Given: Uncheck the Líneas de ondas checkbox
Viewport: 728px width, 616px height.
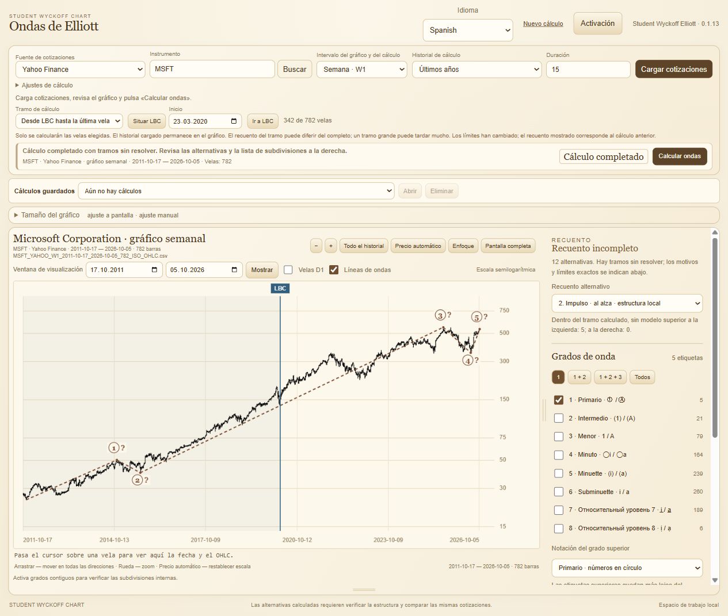Looking at the screenshot, I should point(334,270).
